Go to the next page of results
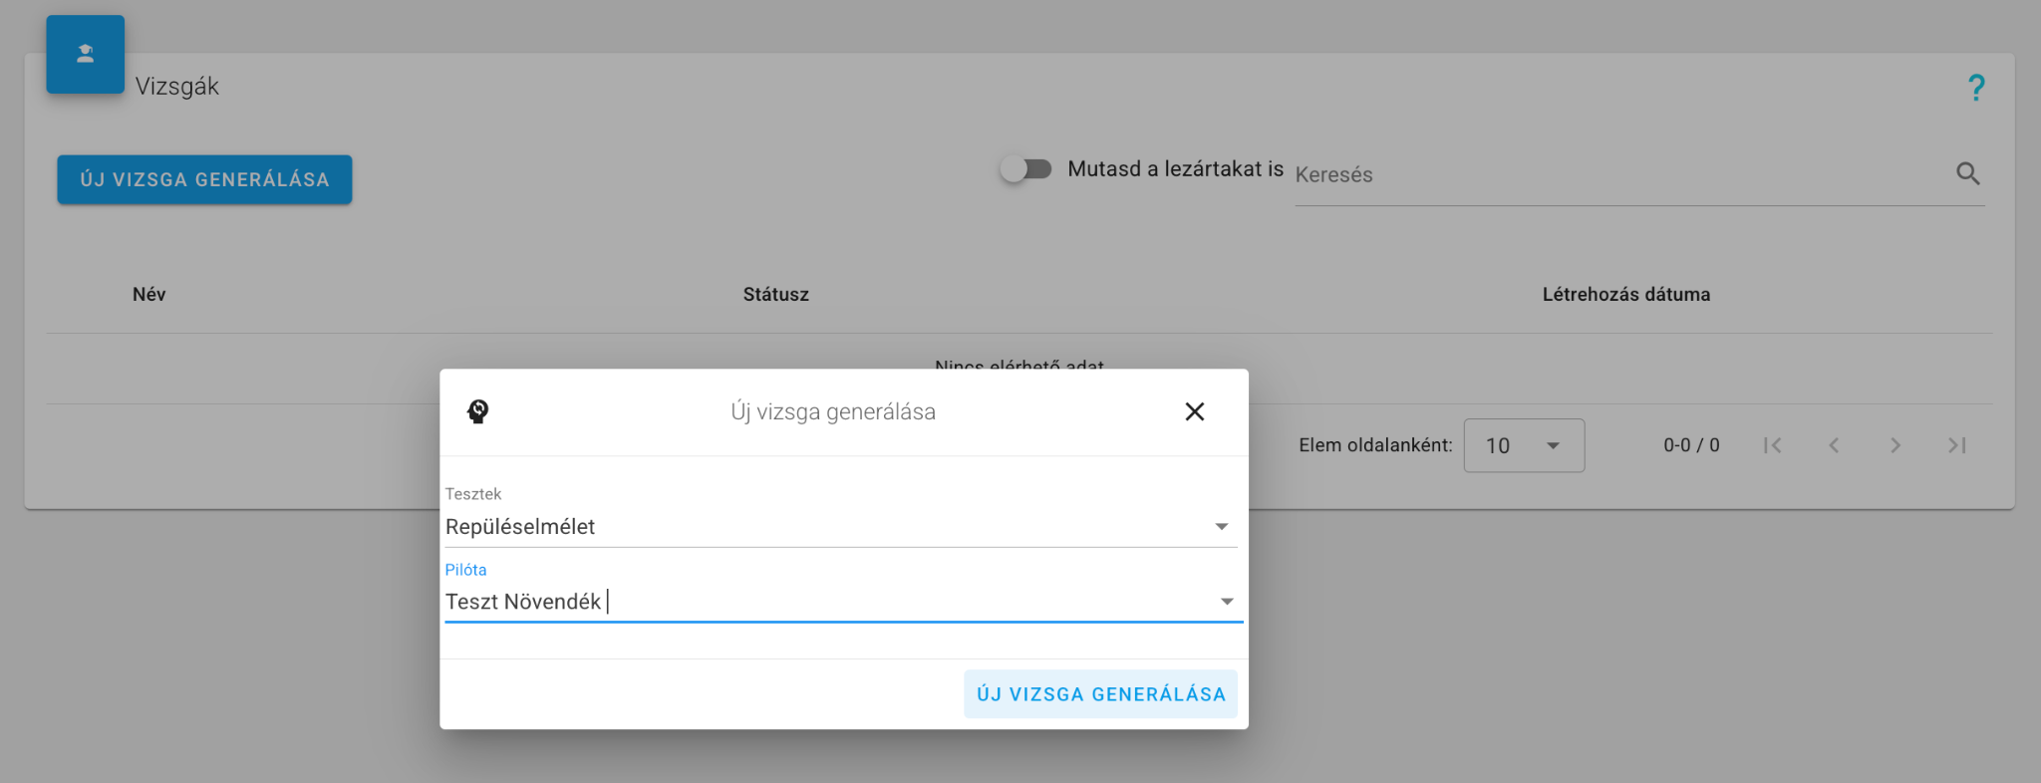2041x783 pixels. (1895, 445)
